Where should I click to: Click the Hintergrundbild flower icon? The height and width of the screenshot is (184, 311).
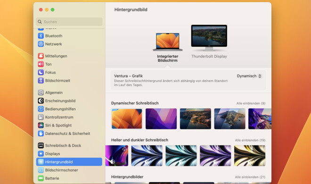[x=41, y=162]
